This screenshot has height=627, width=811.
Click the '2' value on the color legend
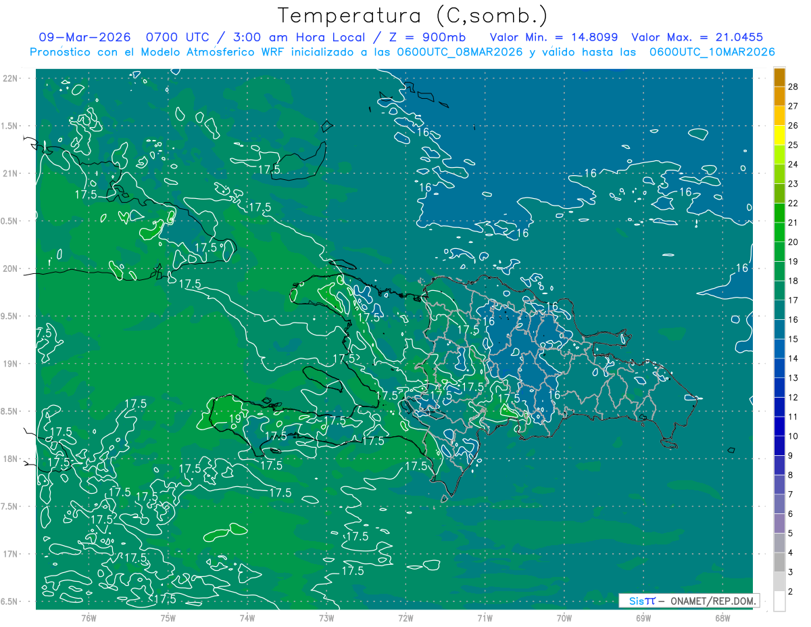(x=791, y=592)
